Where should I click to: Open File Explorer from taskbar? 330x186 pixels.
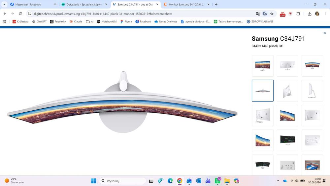pyautogui.click(x=227, y=181)
